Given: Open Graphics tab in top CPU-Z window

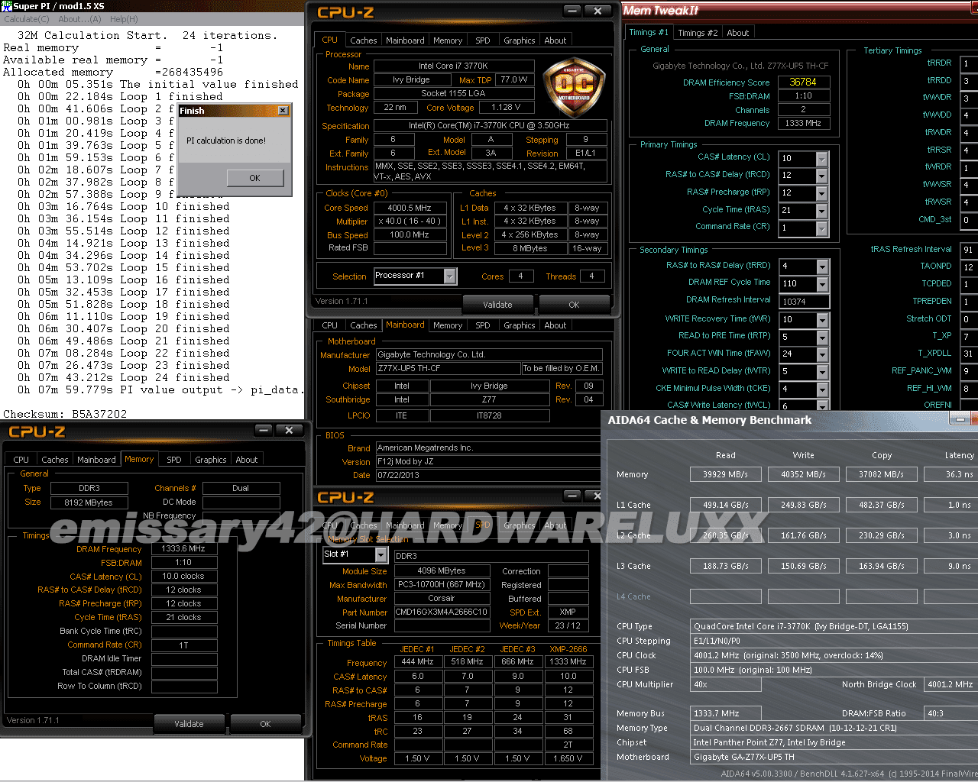Looking at the screenshot, I should coord(520,40).
